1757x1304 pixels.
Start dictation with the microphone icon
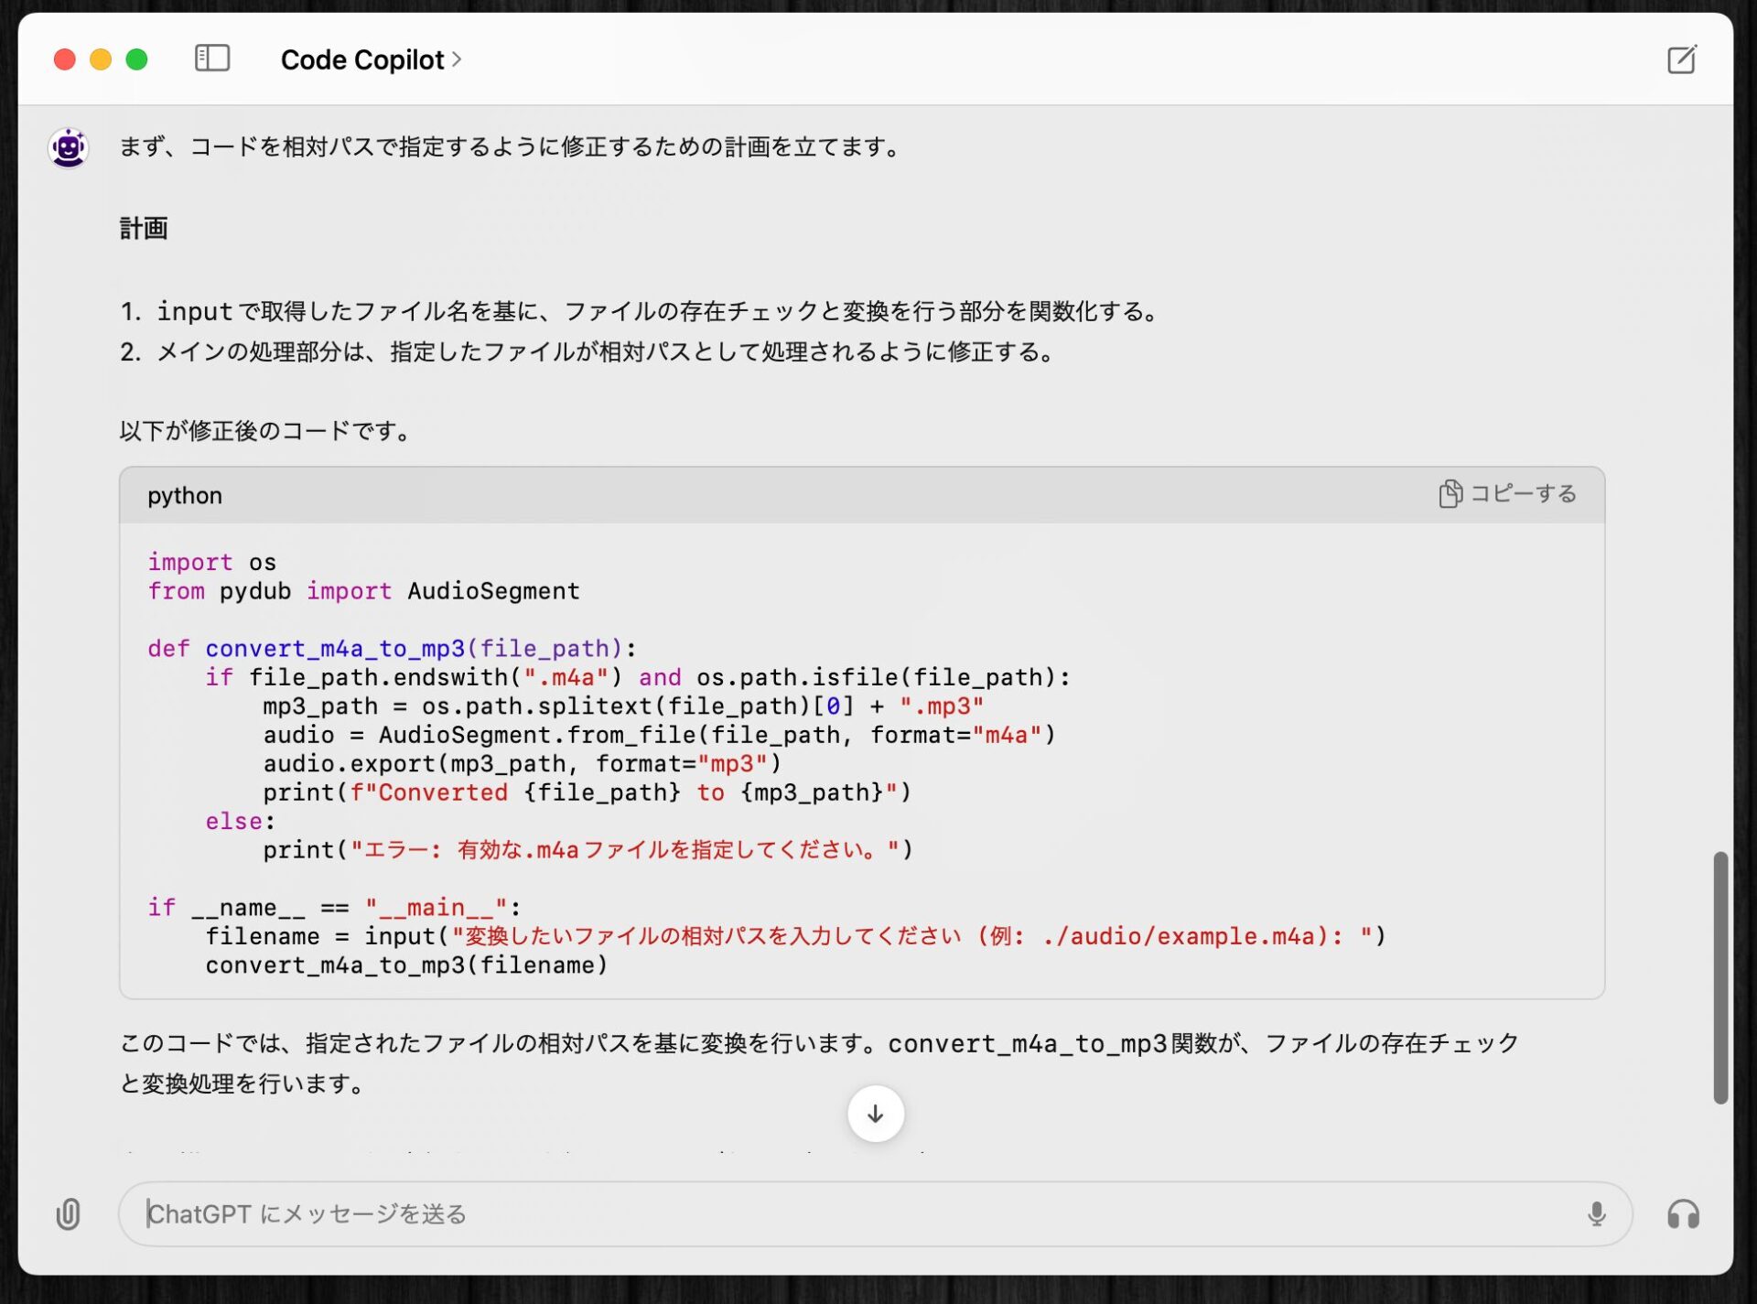pyautogui.click(x=1596, y=1213)
